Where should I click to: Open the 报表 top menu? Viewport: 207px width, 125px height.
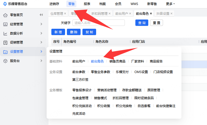[87, 4]
